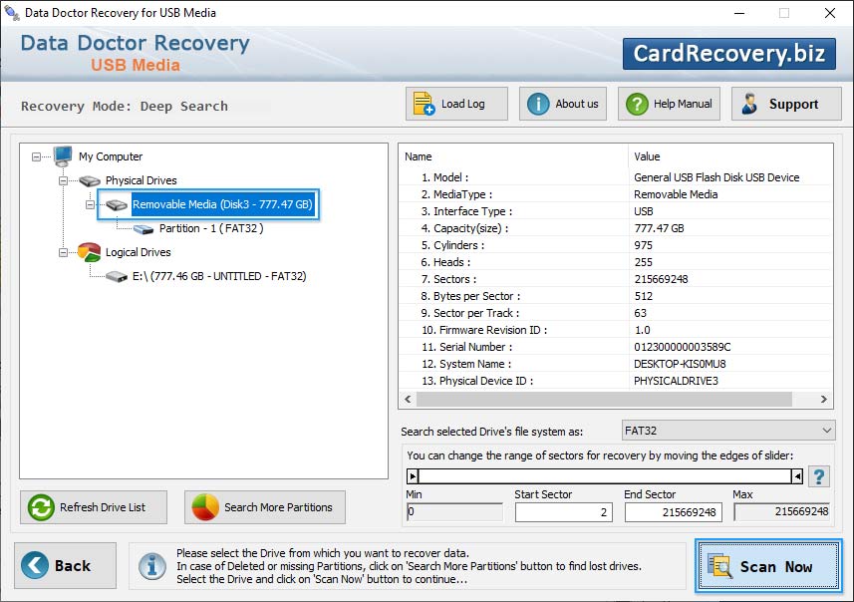The image size is (854, 602).
Task: Click Refresh Drive List button
Action: 94,507
